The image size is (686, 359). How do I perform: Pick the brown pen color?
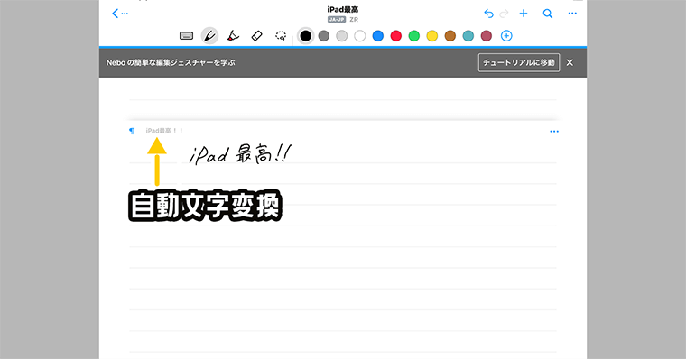tap(450, 36)
